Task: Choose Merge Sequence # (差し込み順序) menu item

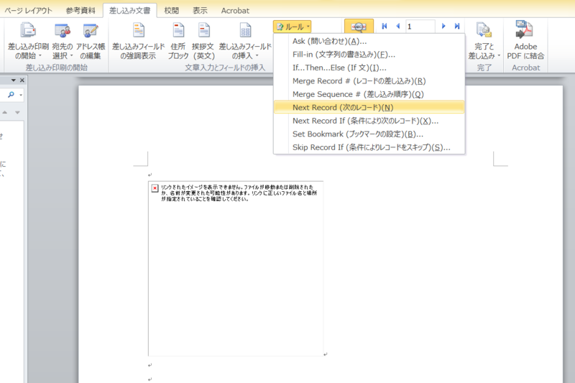Action: 369,94
